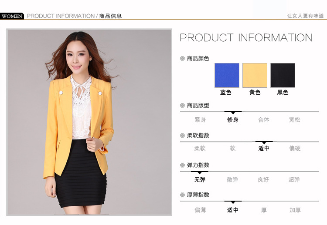Select the 修身 fit option

click(233, 120)
